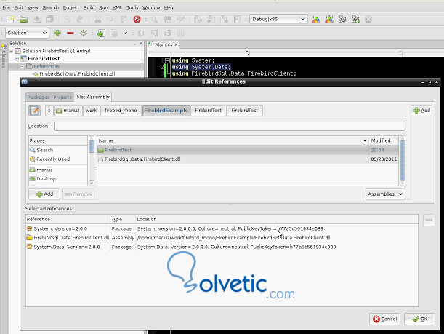
Task: Collapse the References folder node
Action: pos(23,66)
